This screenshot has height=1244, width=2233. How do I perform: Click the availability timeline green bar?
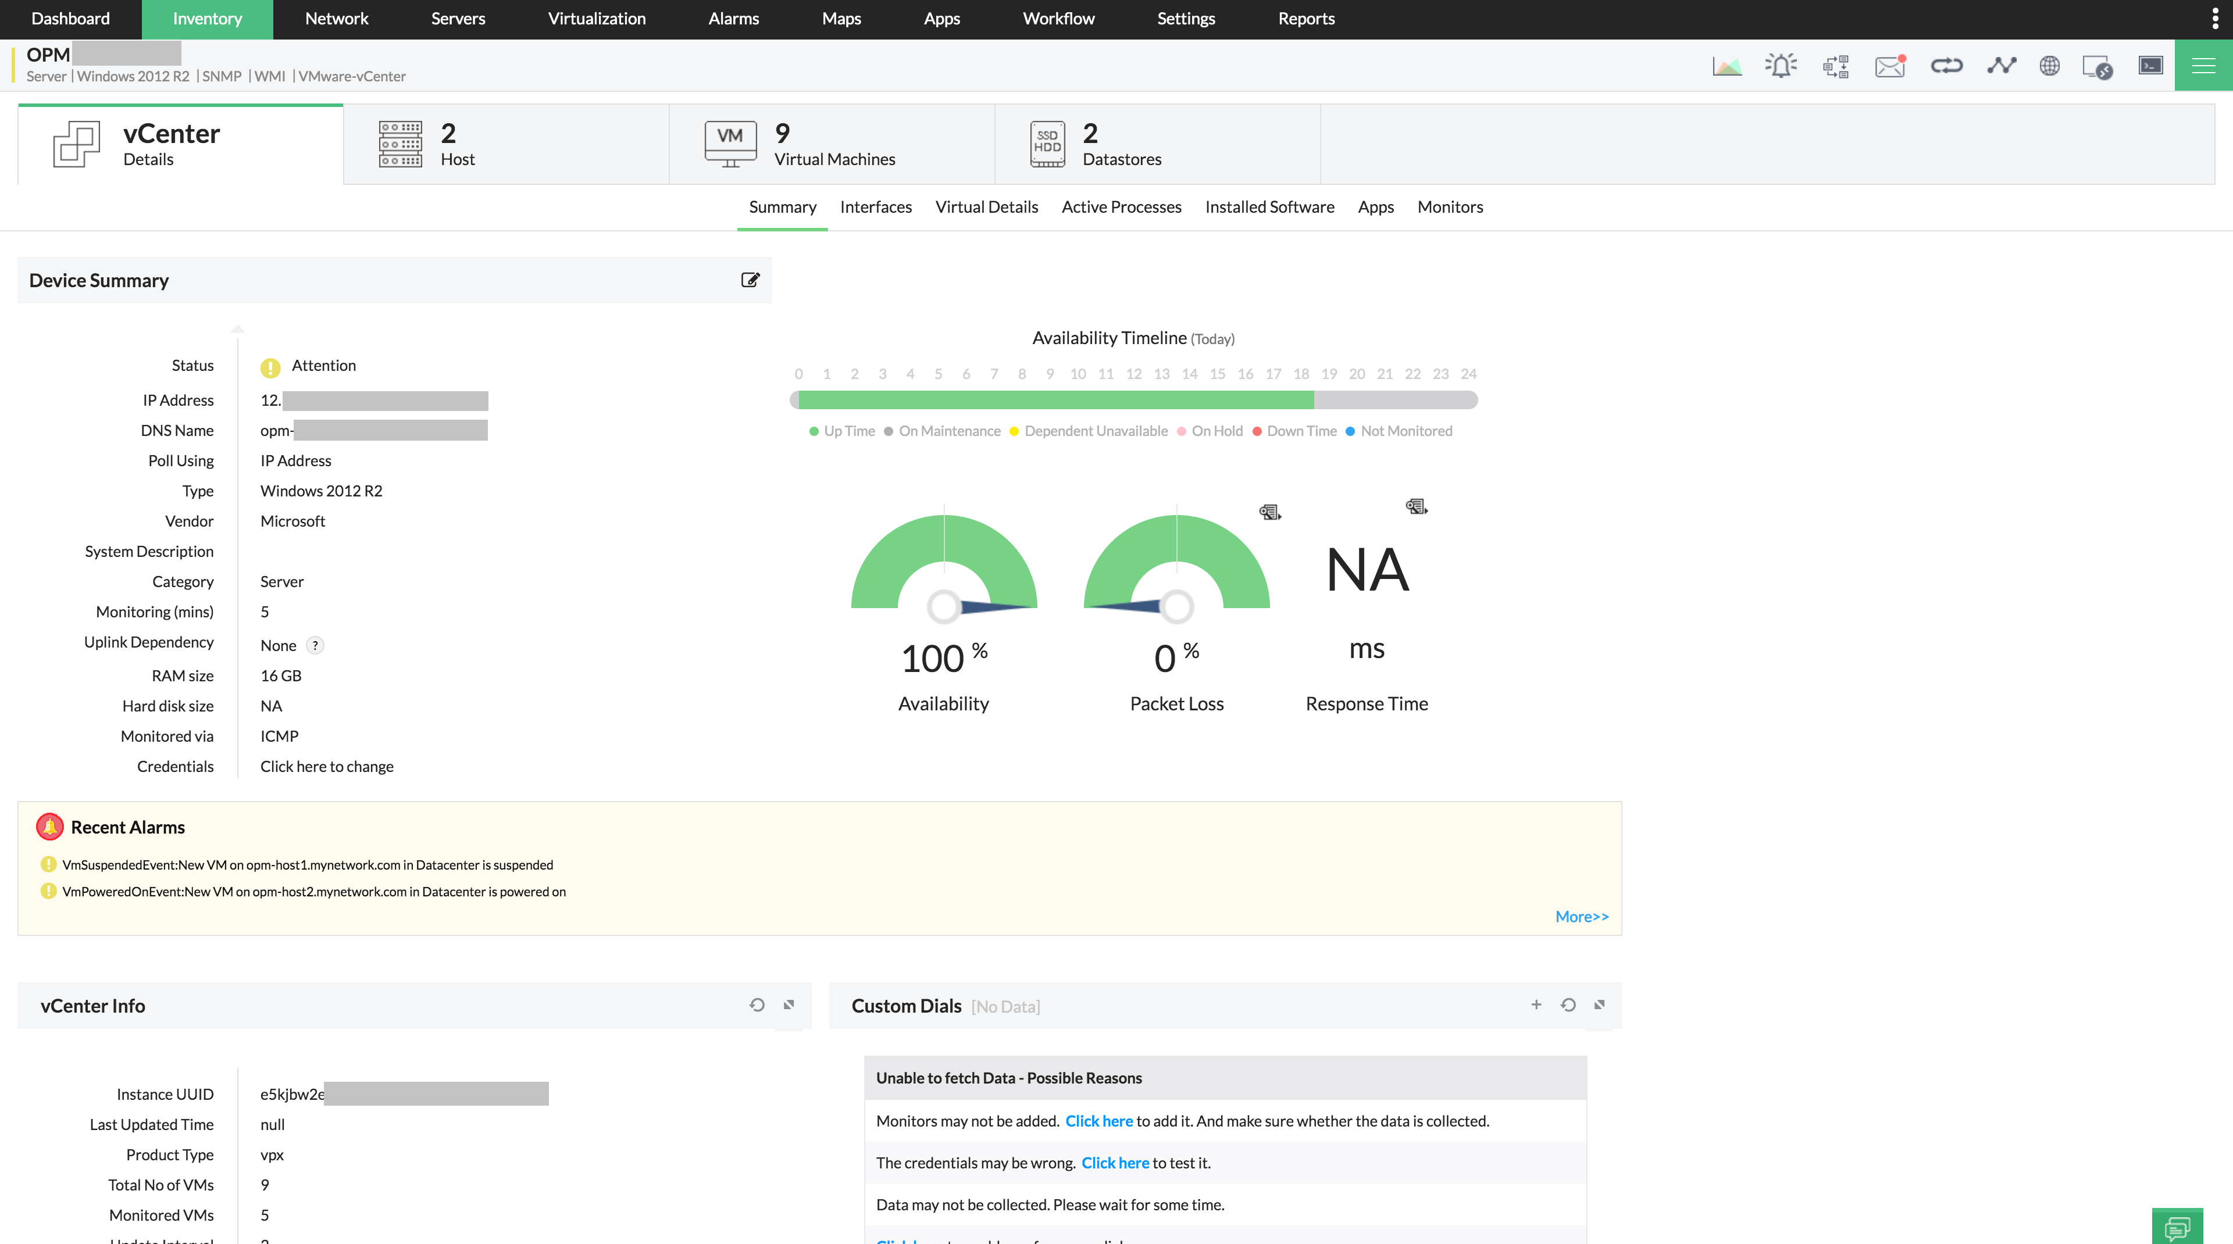coord(1054,400)
